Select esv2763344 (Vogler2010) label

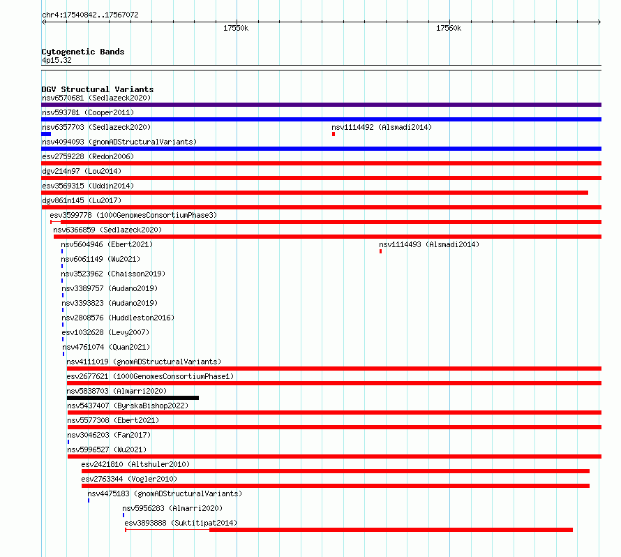[129, 479]
